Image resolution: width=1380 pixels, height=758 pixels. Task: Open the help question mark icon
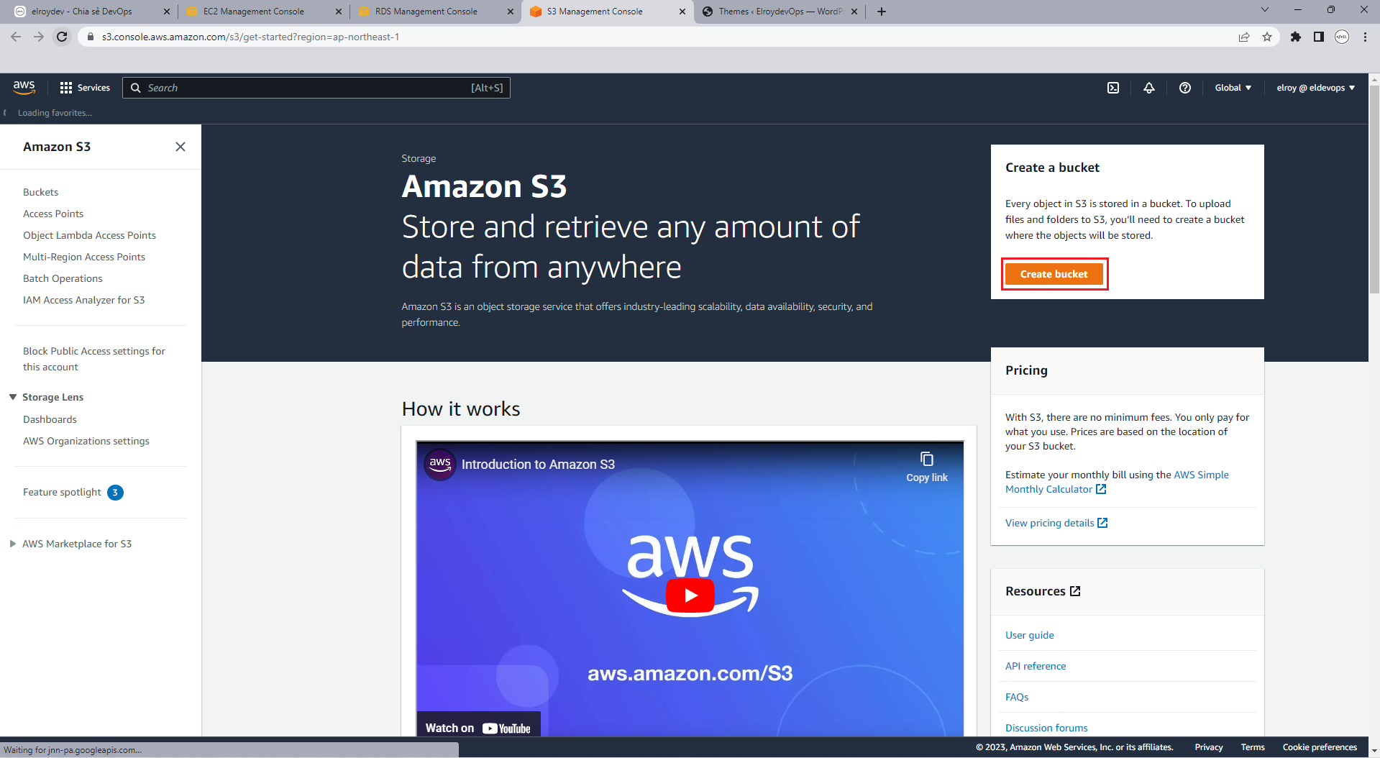point(1185,88)
